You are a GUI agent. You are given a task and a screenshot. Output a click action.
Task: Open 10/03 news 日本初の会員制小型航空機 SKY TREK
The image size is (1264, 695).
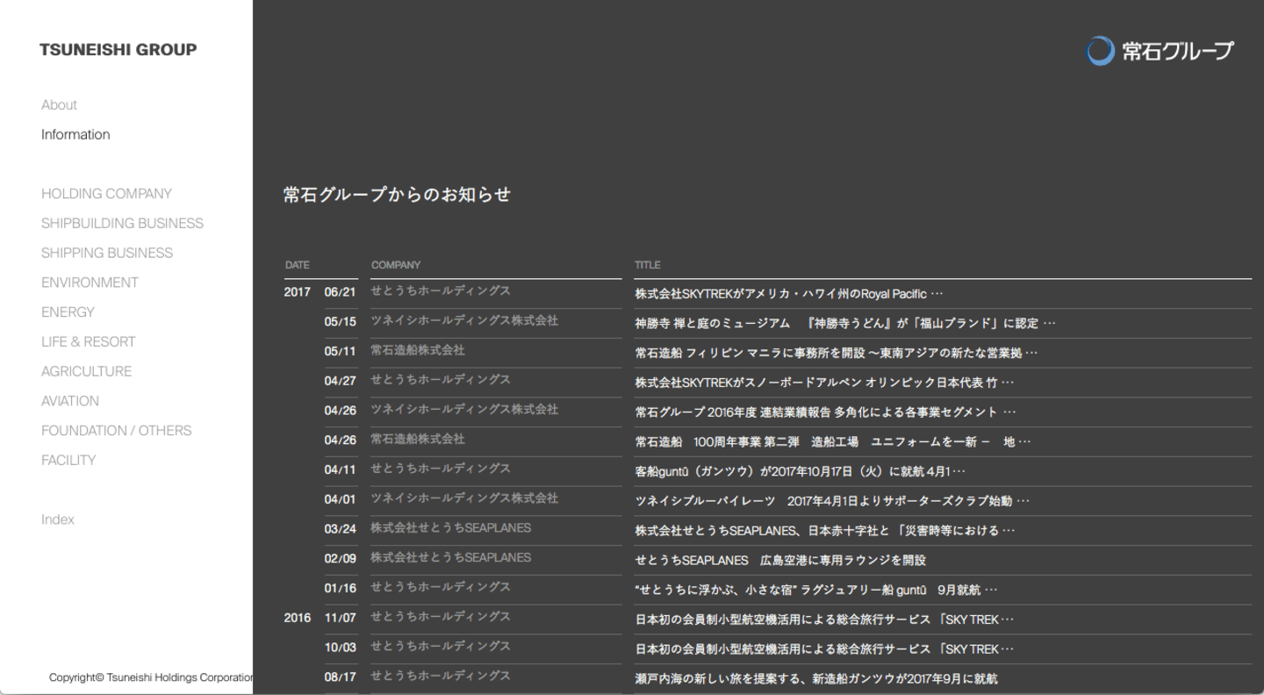coord(824,649)
